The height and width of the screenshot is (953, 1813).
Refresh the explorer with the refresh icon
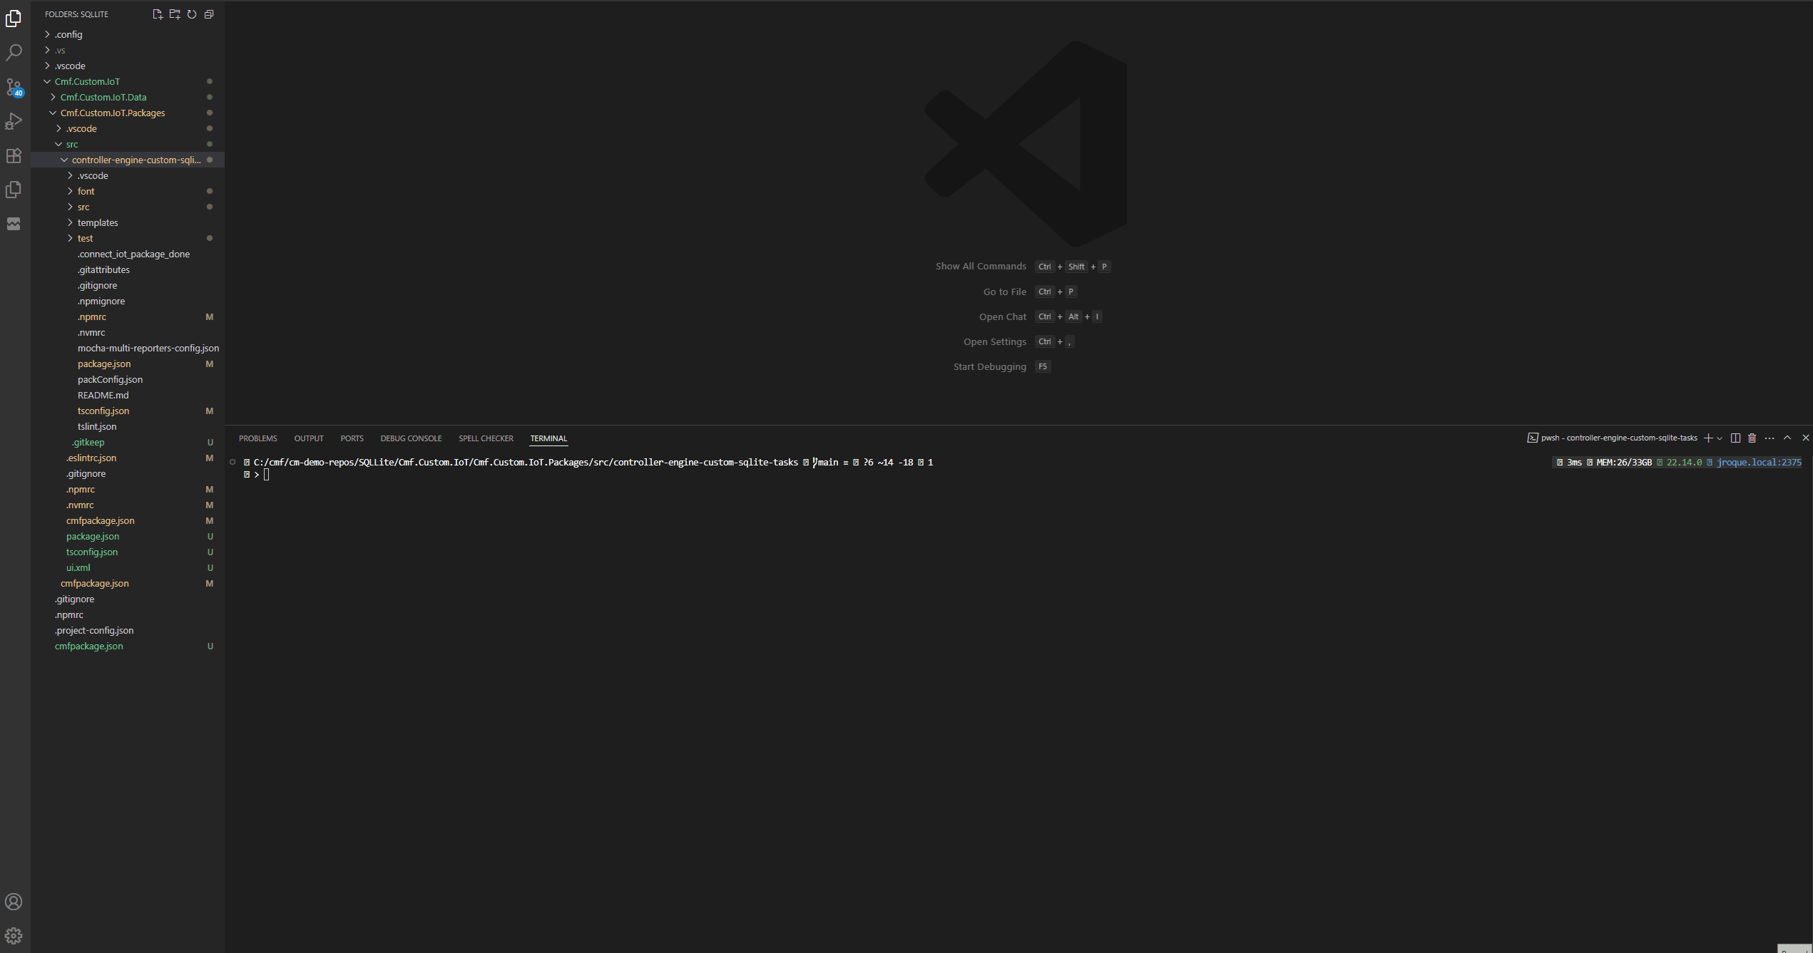(x=192, y=14)
